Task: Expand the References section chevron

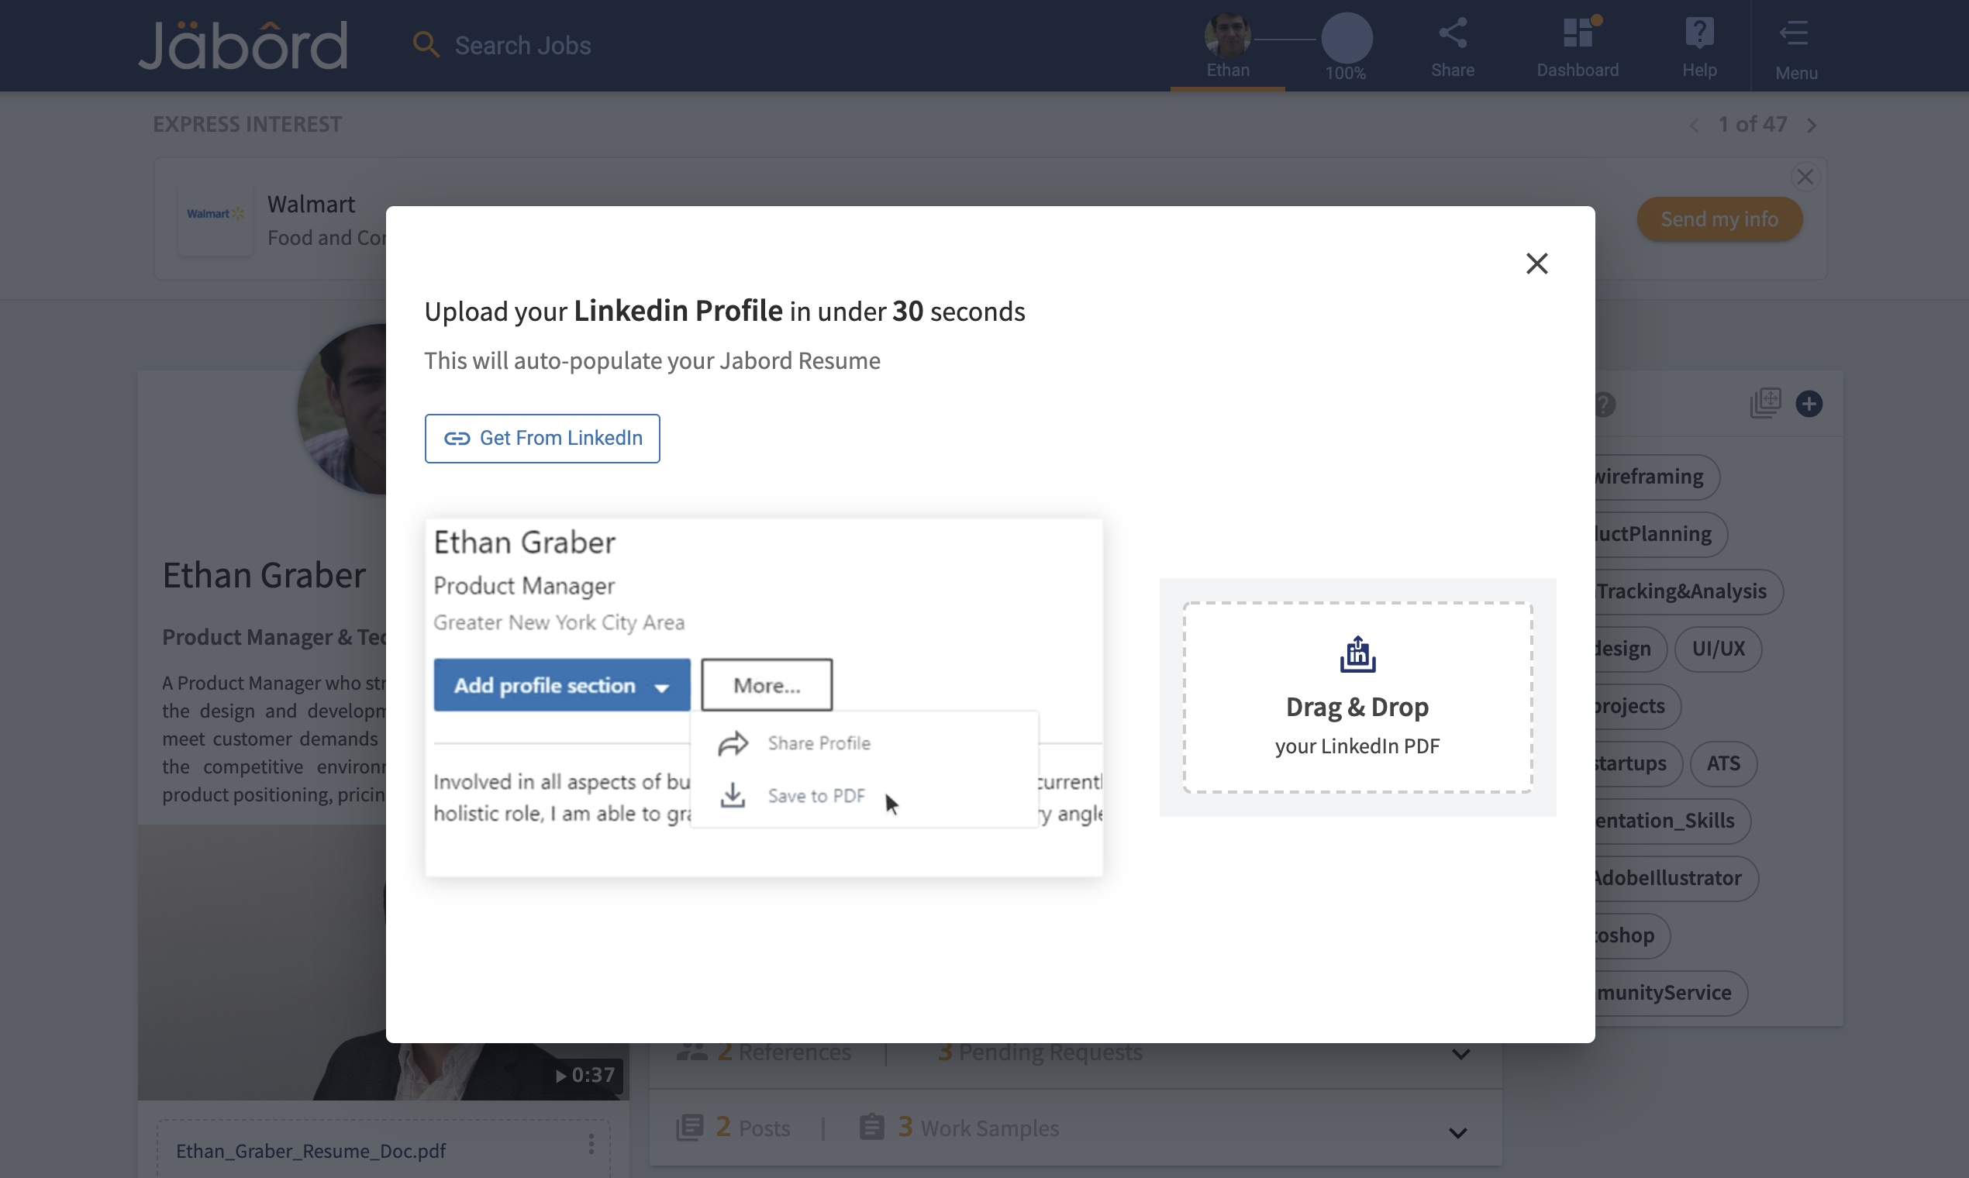Action: pyautogui.click(x=1460, y=1054)
